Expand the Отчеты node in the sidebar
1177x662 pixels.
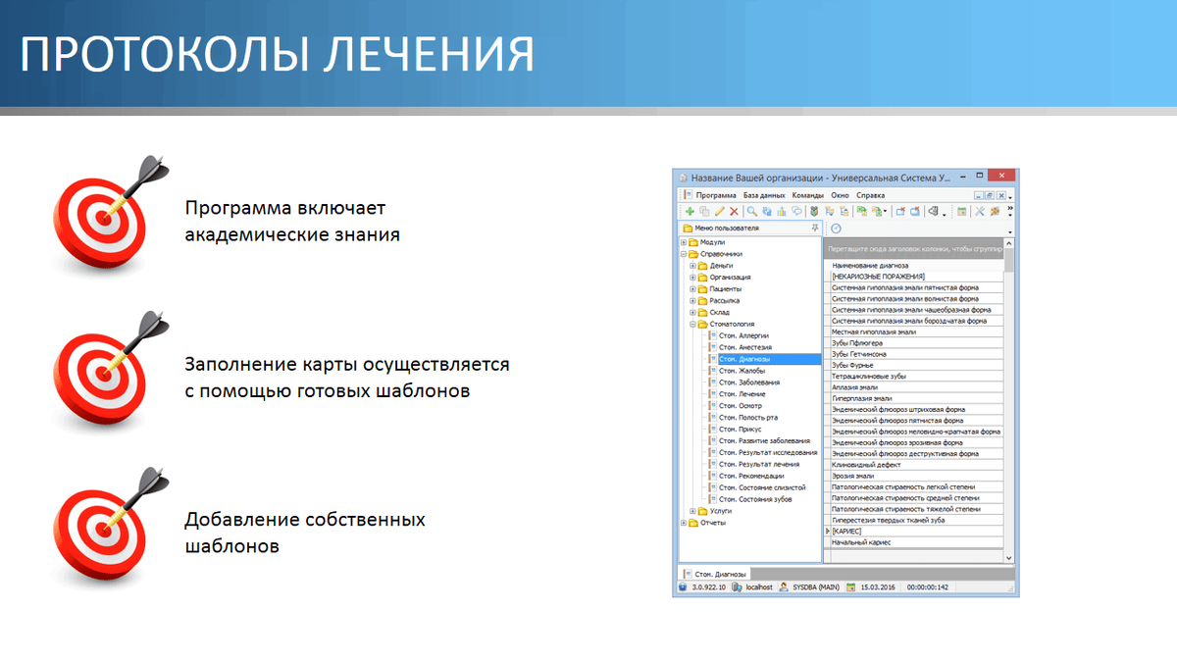click(x=686, y=522)
